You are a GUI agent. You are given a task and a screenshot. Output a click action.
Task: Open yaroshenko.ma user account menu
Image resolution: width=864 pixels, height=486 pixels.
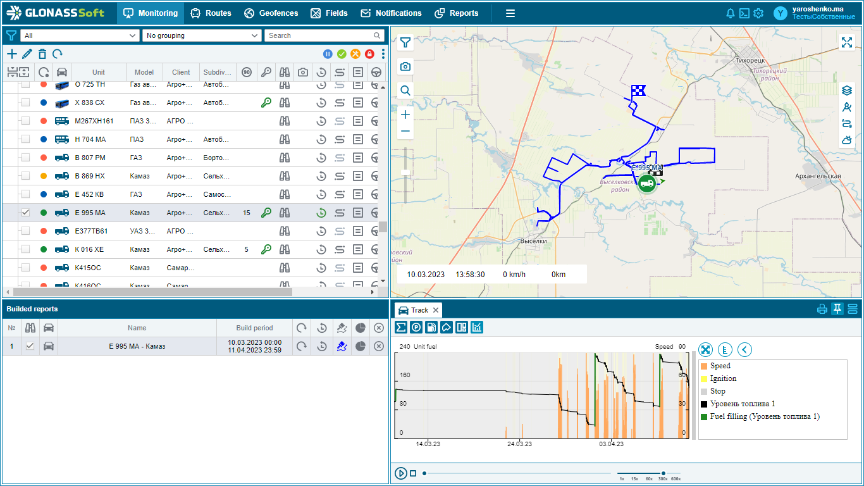(815, 13)
